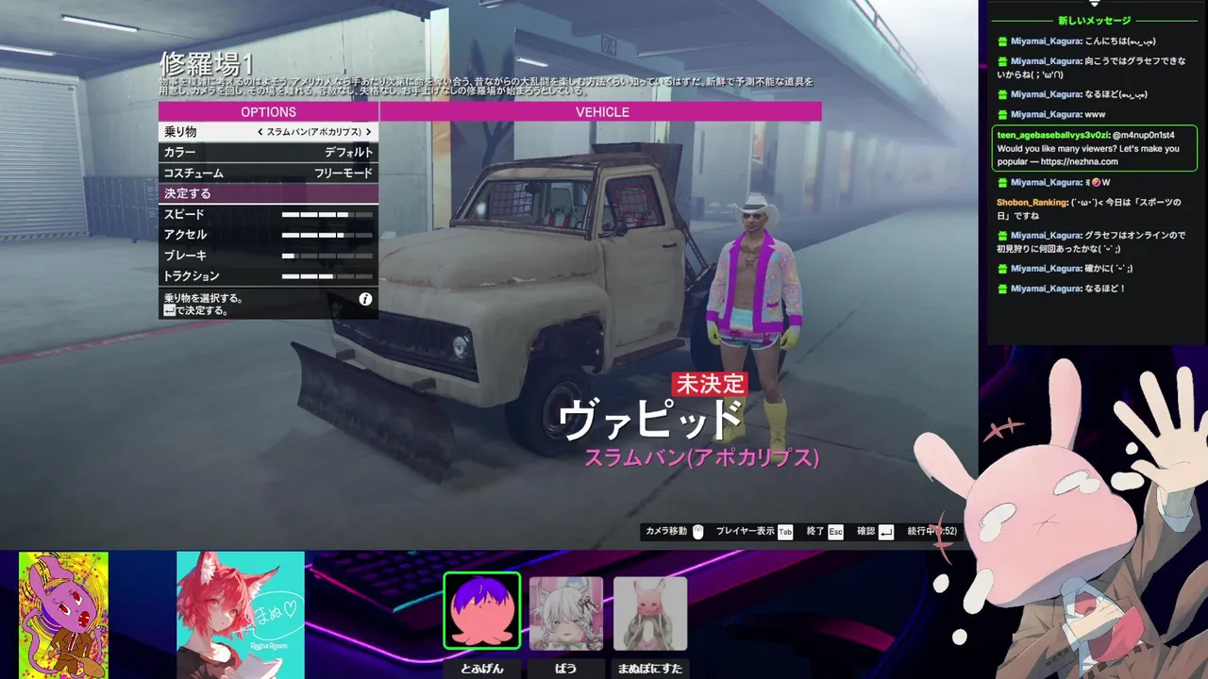
Task: Click the info icon in options panel
Action: (365, 299)
